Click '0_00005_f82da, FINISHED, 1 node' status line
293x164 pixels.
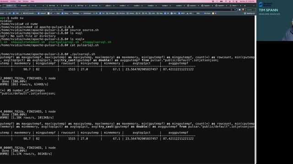pyautogui.click(x=28, y=148)
